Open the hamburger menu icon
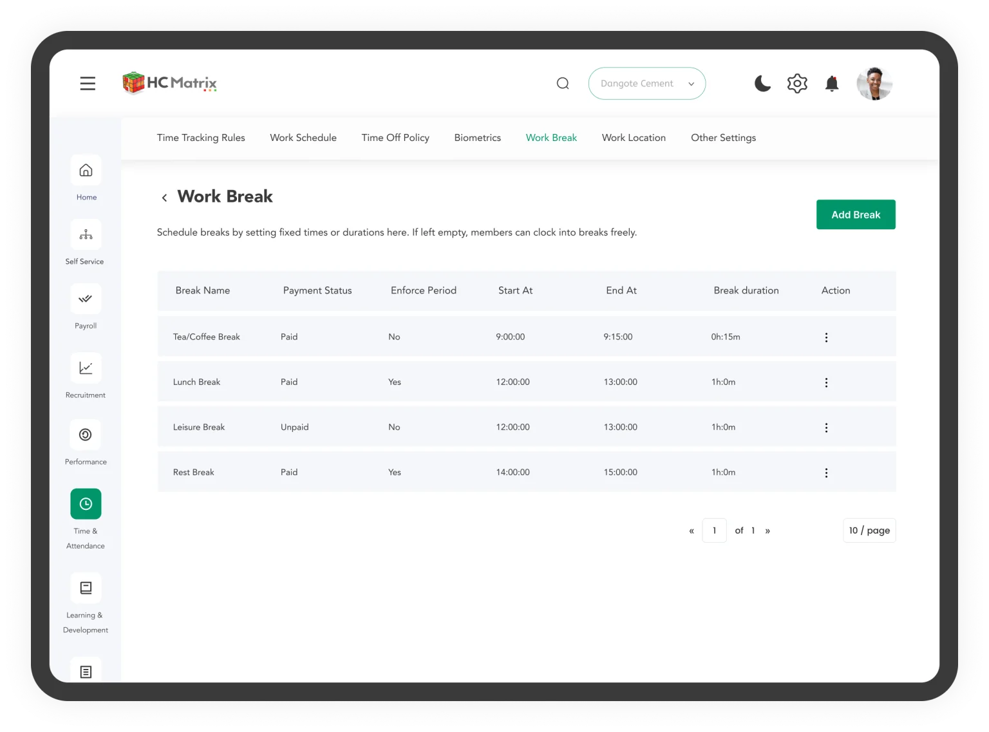This screenshot has width=989, height=732. [88, 84]
